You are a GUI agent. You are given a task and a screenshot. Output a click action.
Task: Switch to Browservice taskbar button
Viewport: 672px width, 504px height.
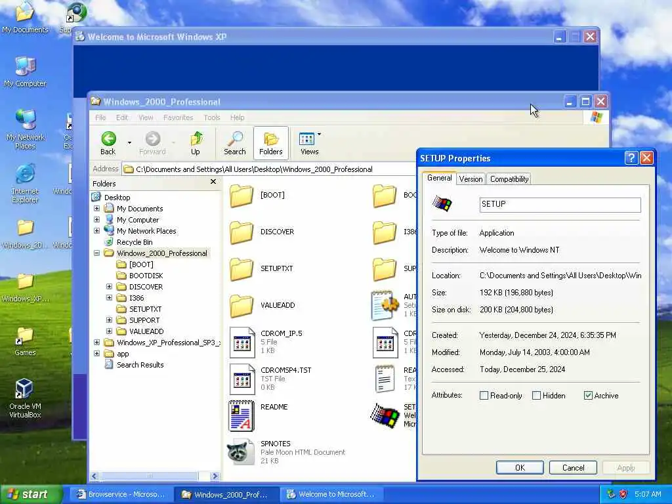coord(121,494)
